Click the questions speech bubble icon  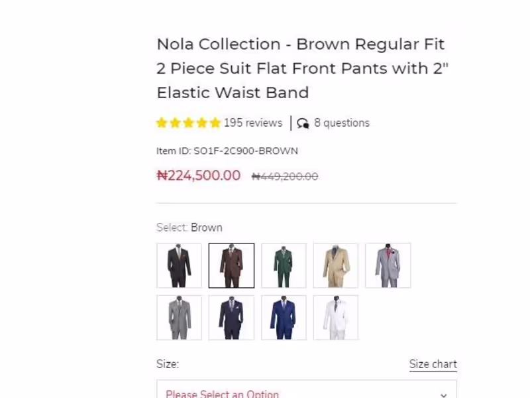(303, 123)
